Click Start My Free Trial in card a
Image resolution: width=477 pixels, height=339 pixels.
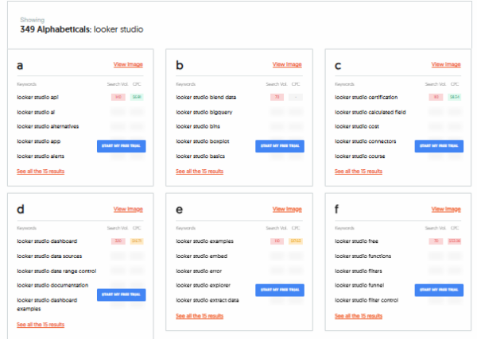tap(122, 146)
